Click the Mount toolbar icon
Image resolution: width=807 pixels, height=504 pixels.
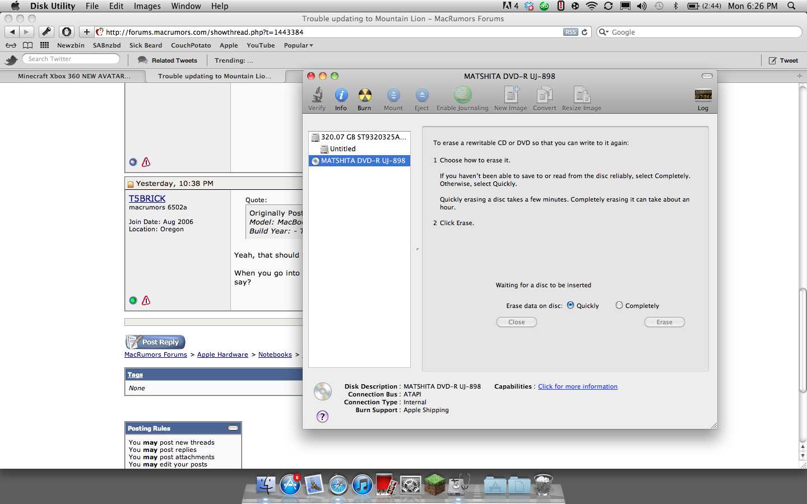point(393,95)
